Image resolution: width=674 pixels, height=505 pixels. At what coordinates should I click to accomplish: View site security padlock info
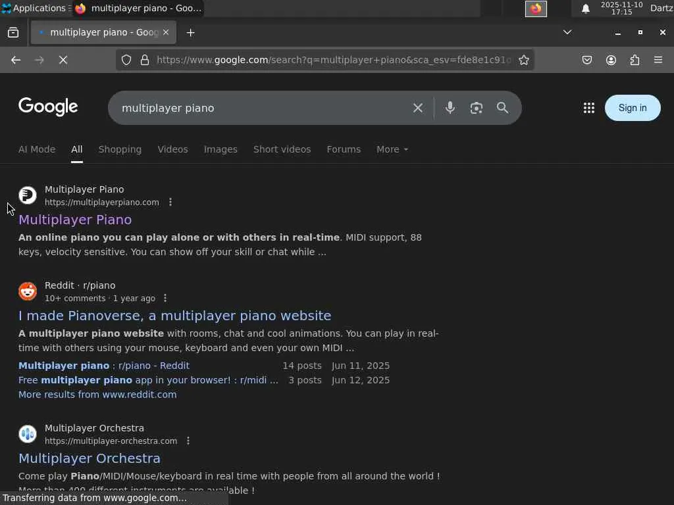tap(145, 60)
